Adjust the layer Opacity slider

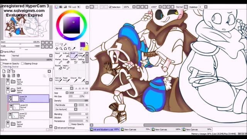32,60
